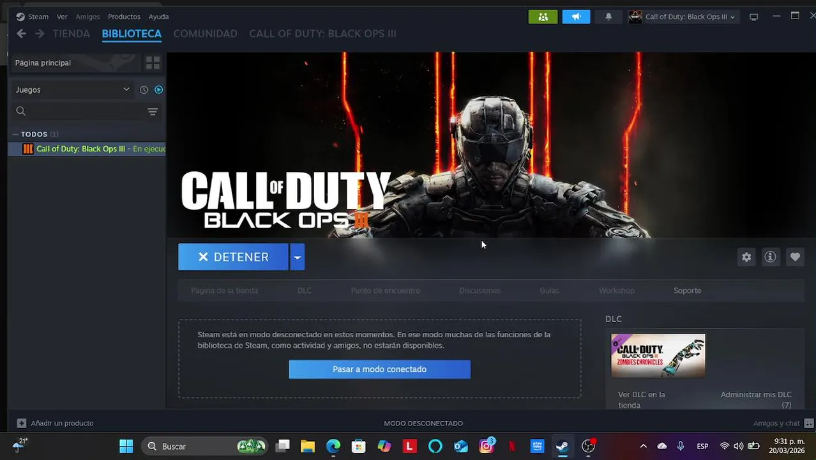
Task: Open the green friends icon button
Action: [x=543, y=17]
